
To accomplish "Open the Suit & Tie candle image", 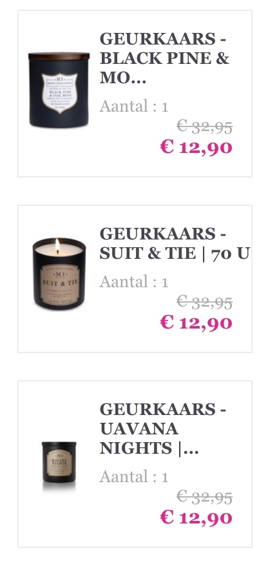I will [59, 274].
